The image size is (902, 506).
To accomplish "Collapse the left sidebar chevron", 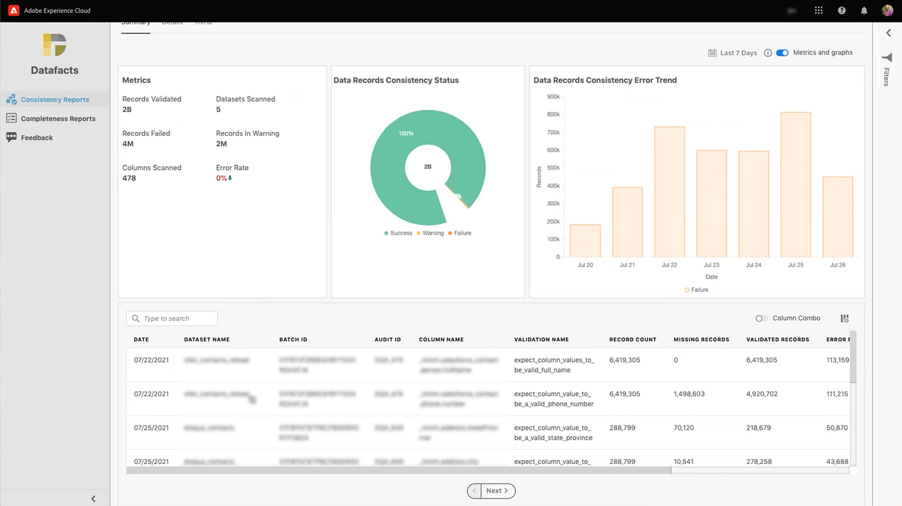I will [93, 498].
